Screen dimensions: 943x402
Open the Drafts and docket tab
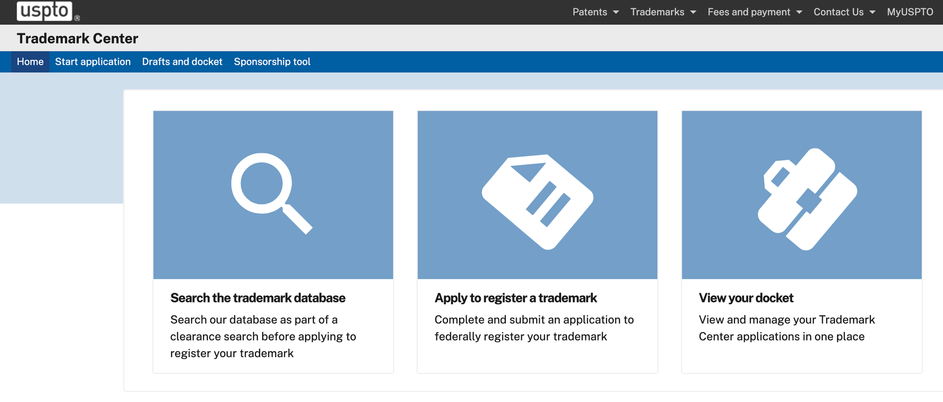[182, 62]
